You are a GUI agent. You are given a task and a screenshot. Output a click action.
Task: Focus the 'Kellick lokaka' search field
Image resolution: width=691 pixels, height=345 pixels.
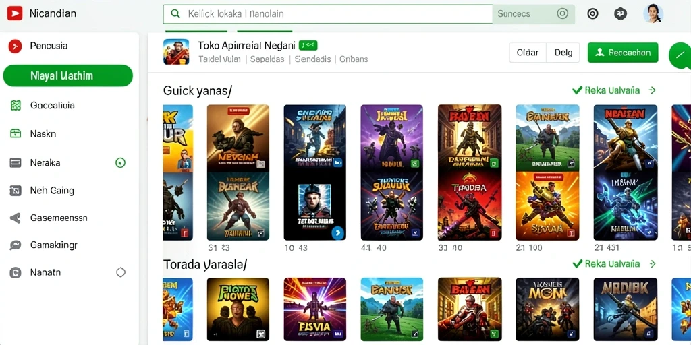click(327, 14)
